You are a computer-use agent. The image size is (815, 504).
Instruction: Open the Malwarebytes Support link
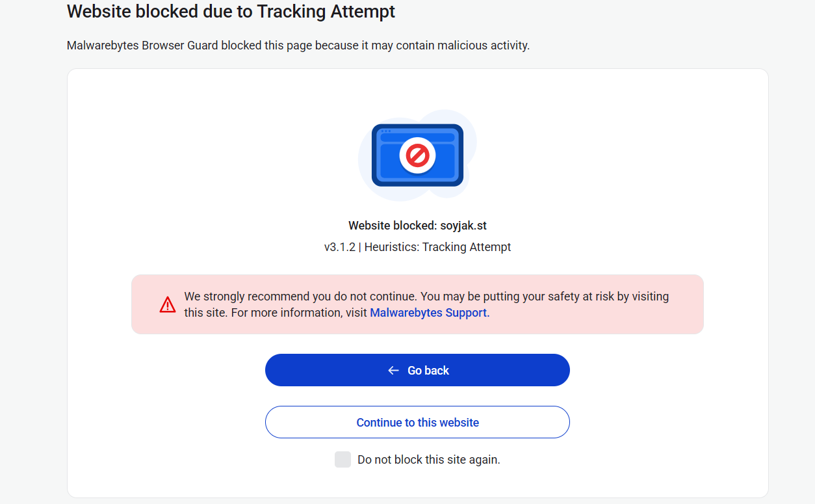(x=428, y=313)
